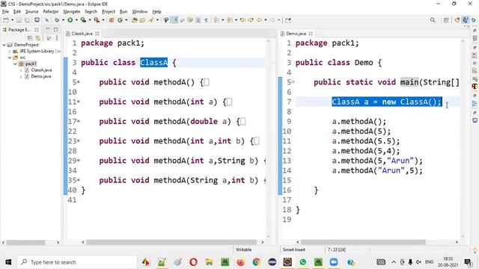Click the New Java Class icon

[120, 20]
